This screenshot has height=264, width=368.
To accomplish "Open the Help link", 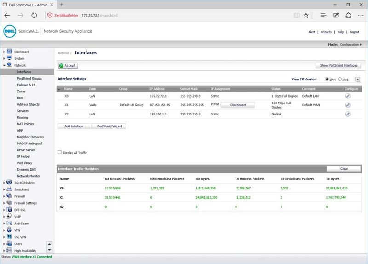I will (x=340, y=32).
